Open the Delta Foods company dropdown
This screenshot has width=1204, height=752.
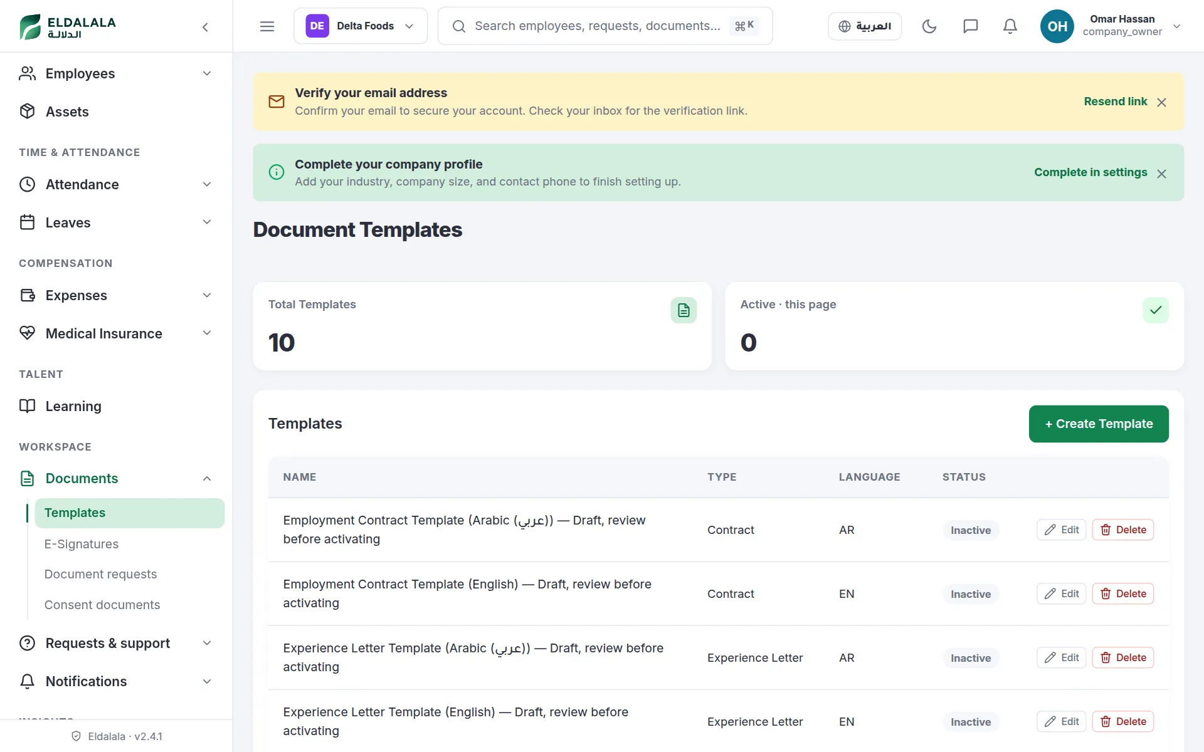(361, 26)
